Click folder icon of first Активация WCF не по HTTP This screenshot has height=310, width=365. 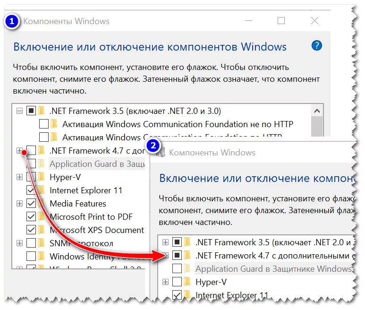tap(54, 124)
